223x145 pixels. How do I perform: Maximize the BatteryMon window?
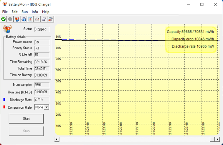click(x=202, y=4)
